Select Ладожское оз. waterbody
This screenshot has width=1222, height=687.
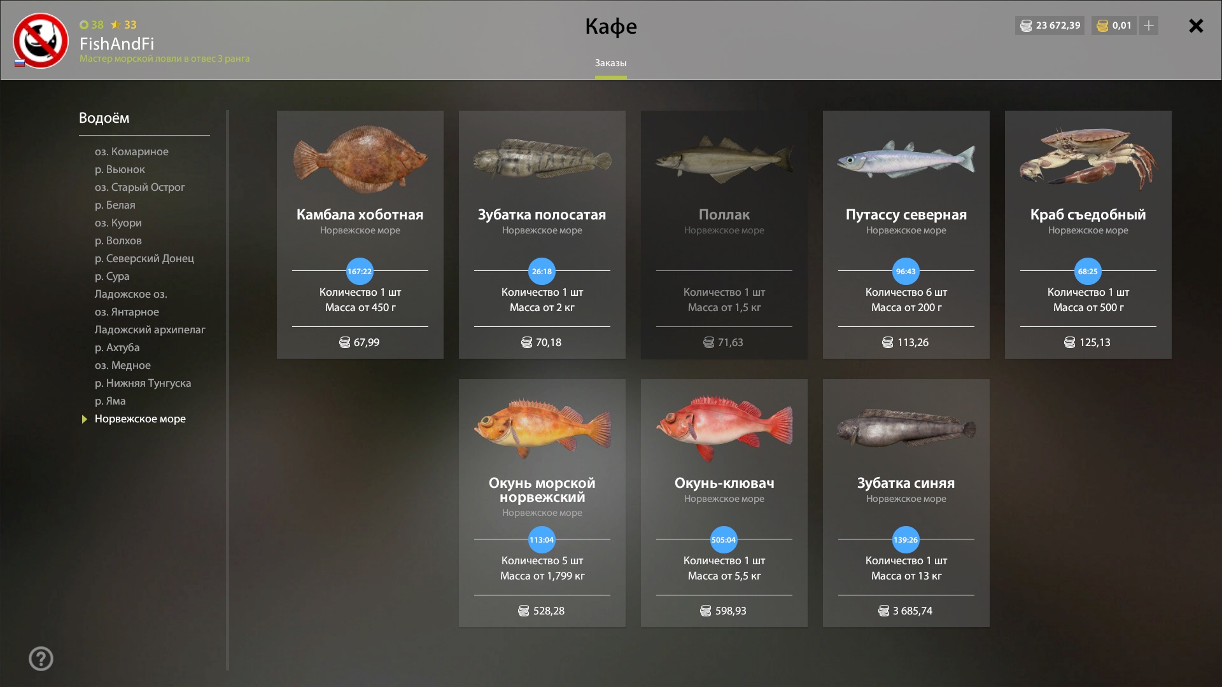pyautogui.click(x=130, y=294)
